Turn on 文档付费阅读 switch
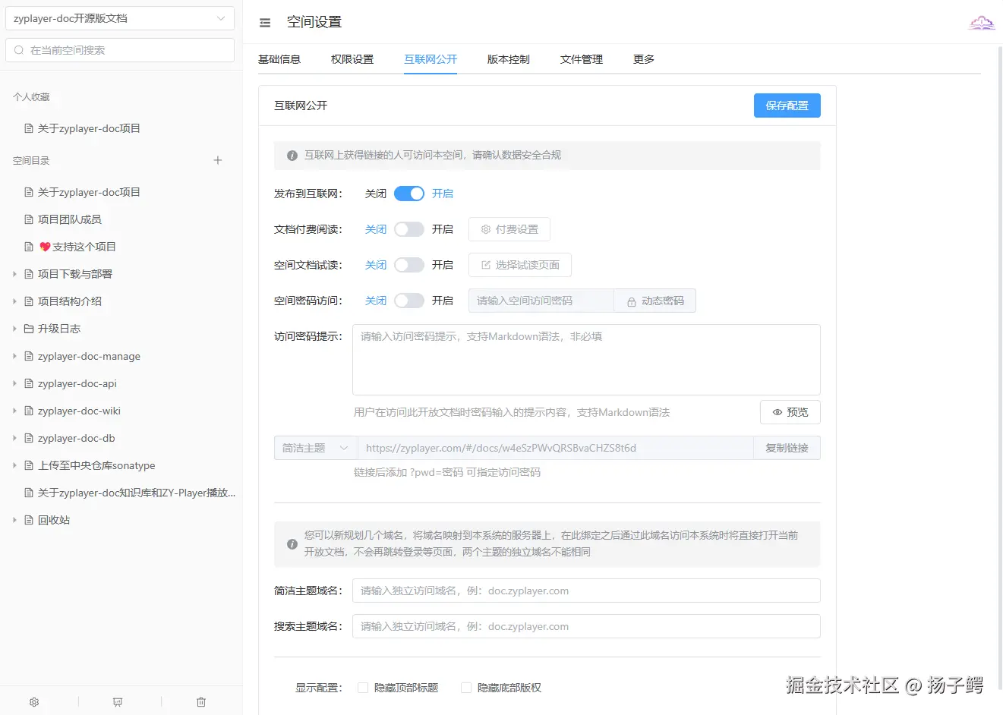Screen dimensions: 1003x715 pos(408,228)
